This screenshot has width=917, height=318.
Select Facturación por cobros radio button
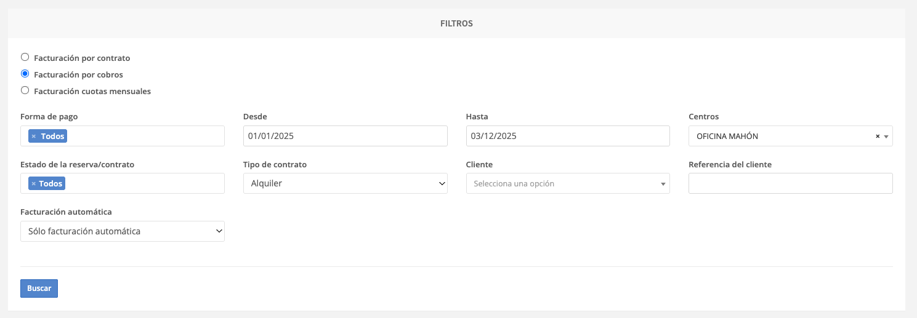25,74
